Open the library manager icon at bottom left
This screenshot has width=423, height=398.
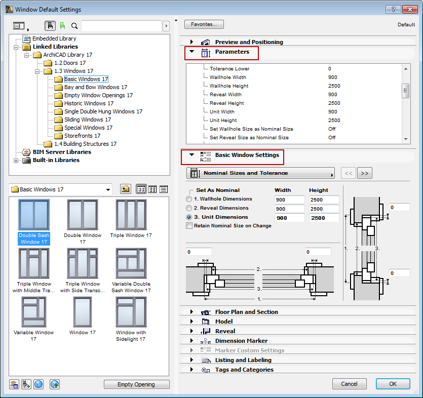tap(14, 384)
